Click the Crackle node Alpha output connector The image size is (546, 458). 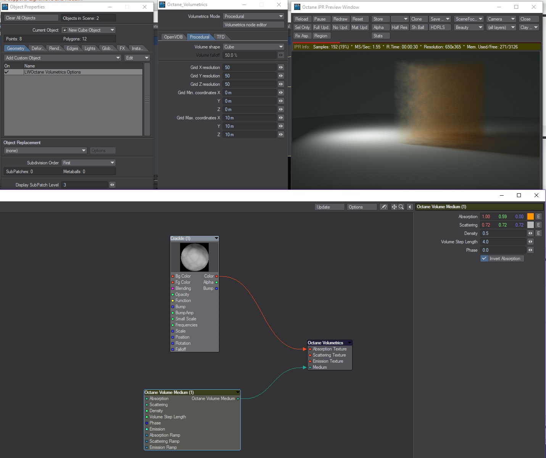click(x=217, y=282)
